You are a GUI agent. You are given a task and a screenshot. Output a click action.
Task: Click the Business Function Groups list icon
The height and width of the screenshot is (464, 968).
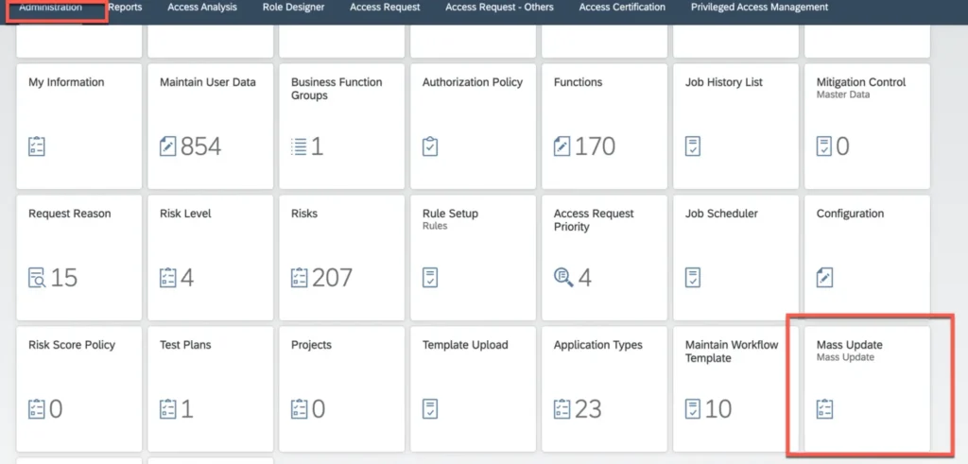click(299, 146)
